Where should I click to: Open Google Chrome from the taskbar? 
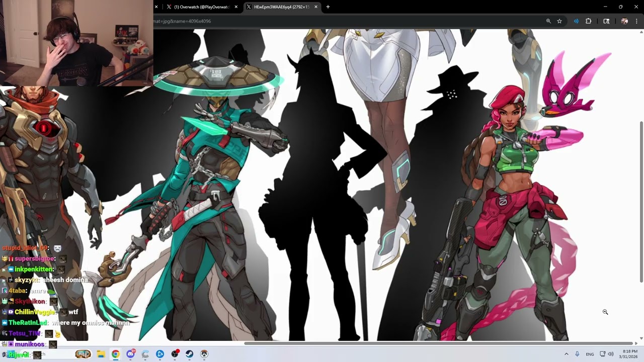point(116,354)
